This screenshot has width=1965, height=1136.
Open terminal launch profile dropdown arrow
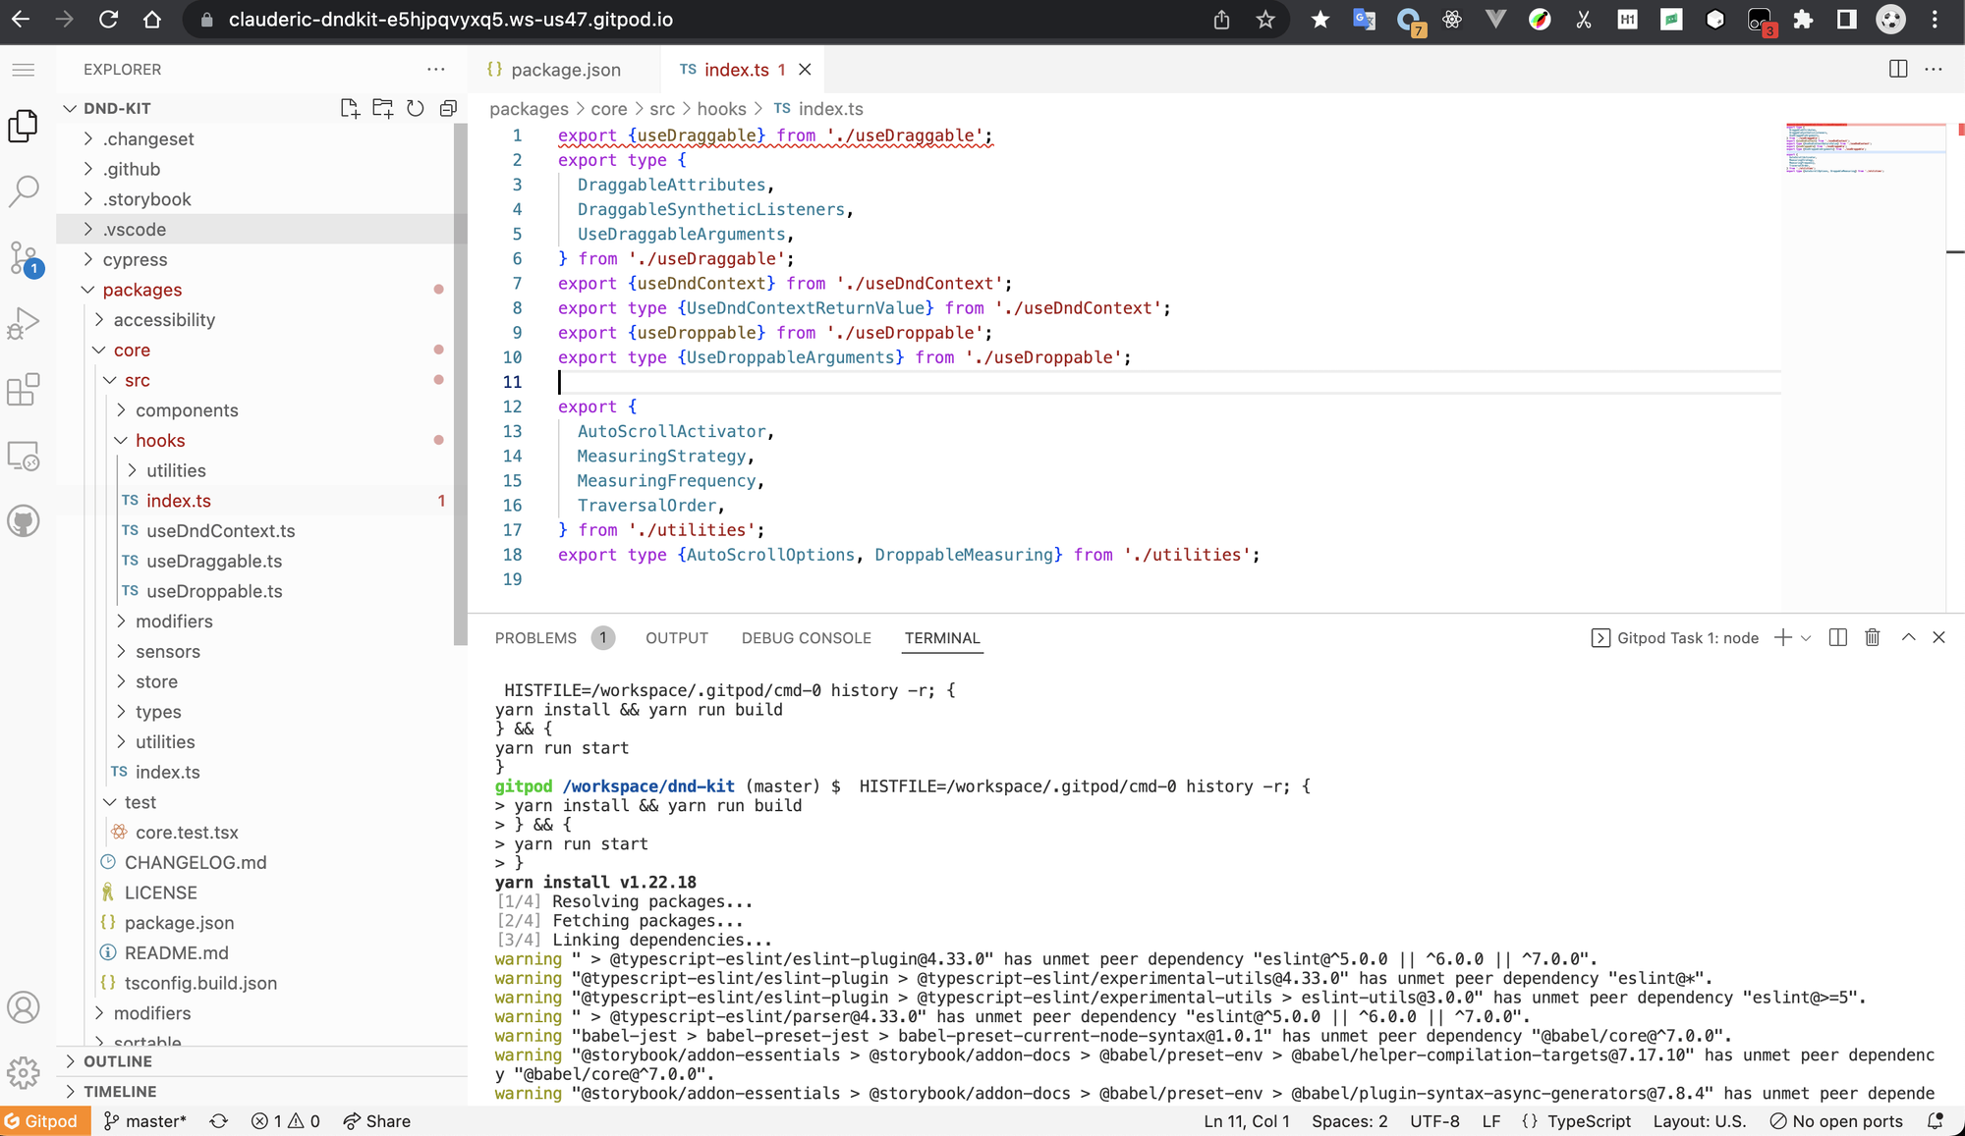pos(1806,638)
